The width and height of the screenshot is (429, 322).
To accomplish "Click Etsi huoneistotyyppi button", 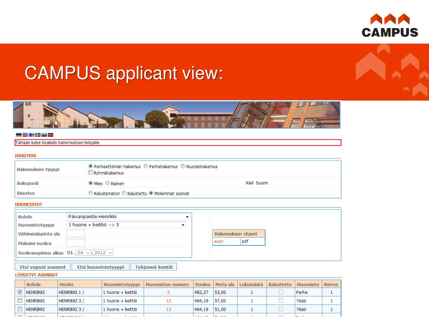I will (x=101, y=267).
